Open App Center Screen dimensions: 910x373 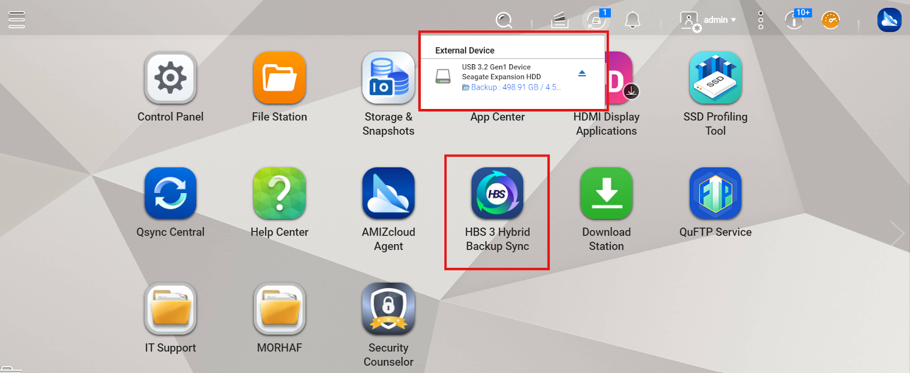coord(497,117)
